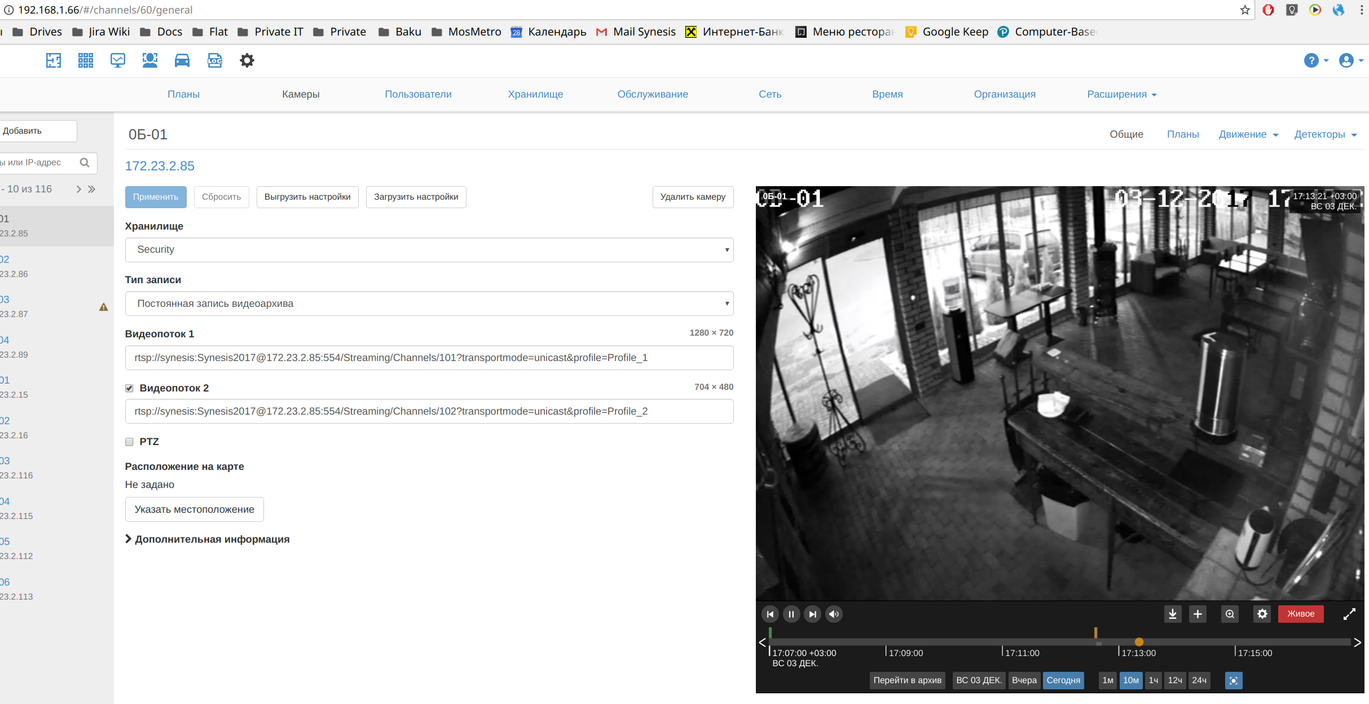Select the Вчера timeline button
This screenshot has width=1369, height=704.
(x=1024, y=680)
